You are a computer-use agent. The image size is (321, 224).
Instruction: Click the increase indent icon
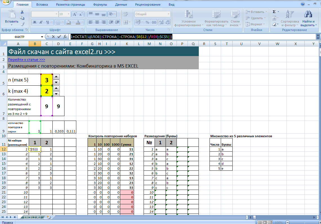pos(117,22)
